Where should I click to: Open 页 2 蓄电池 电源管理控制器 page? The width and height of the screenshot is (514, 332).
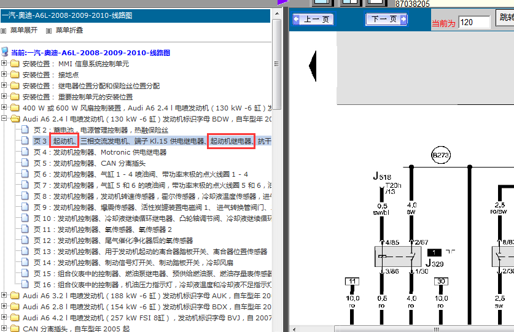[x=101, y=131]
